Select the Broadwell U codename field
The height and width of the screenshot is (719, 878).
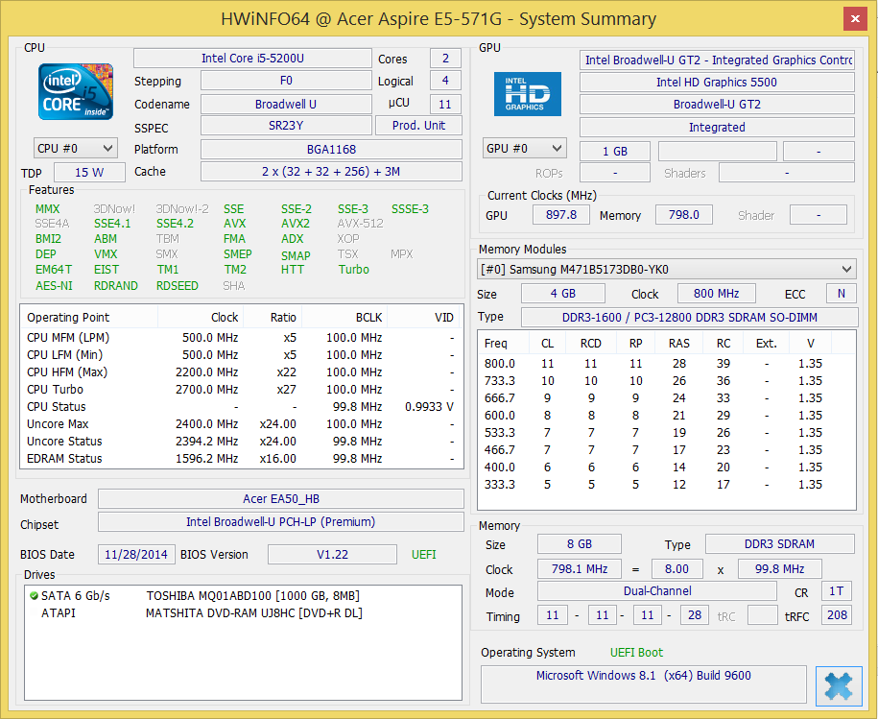click(286, 104)
